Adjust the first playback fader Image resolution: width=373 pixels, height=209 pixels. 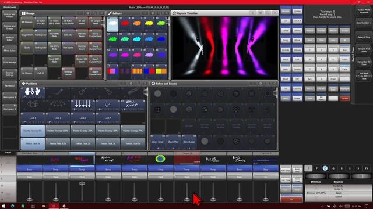30,200
